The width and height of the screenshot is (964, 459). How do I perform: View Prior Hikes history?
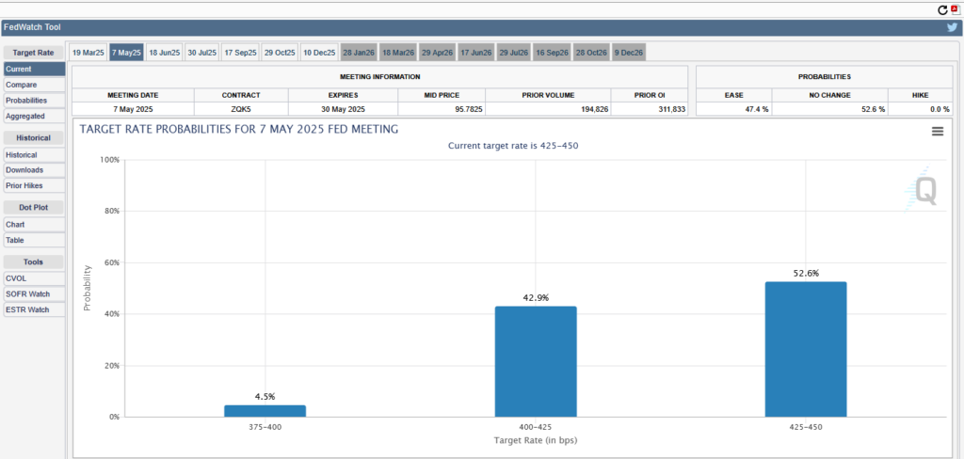(x=34, y=185)
